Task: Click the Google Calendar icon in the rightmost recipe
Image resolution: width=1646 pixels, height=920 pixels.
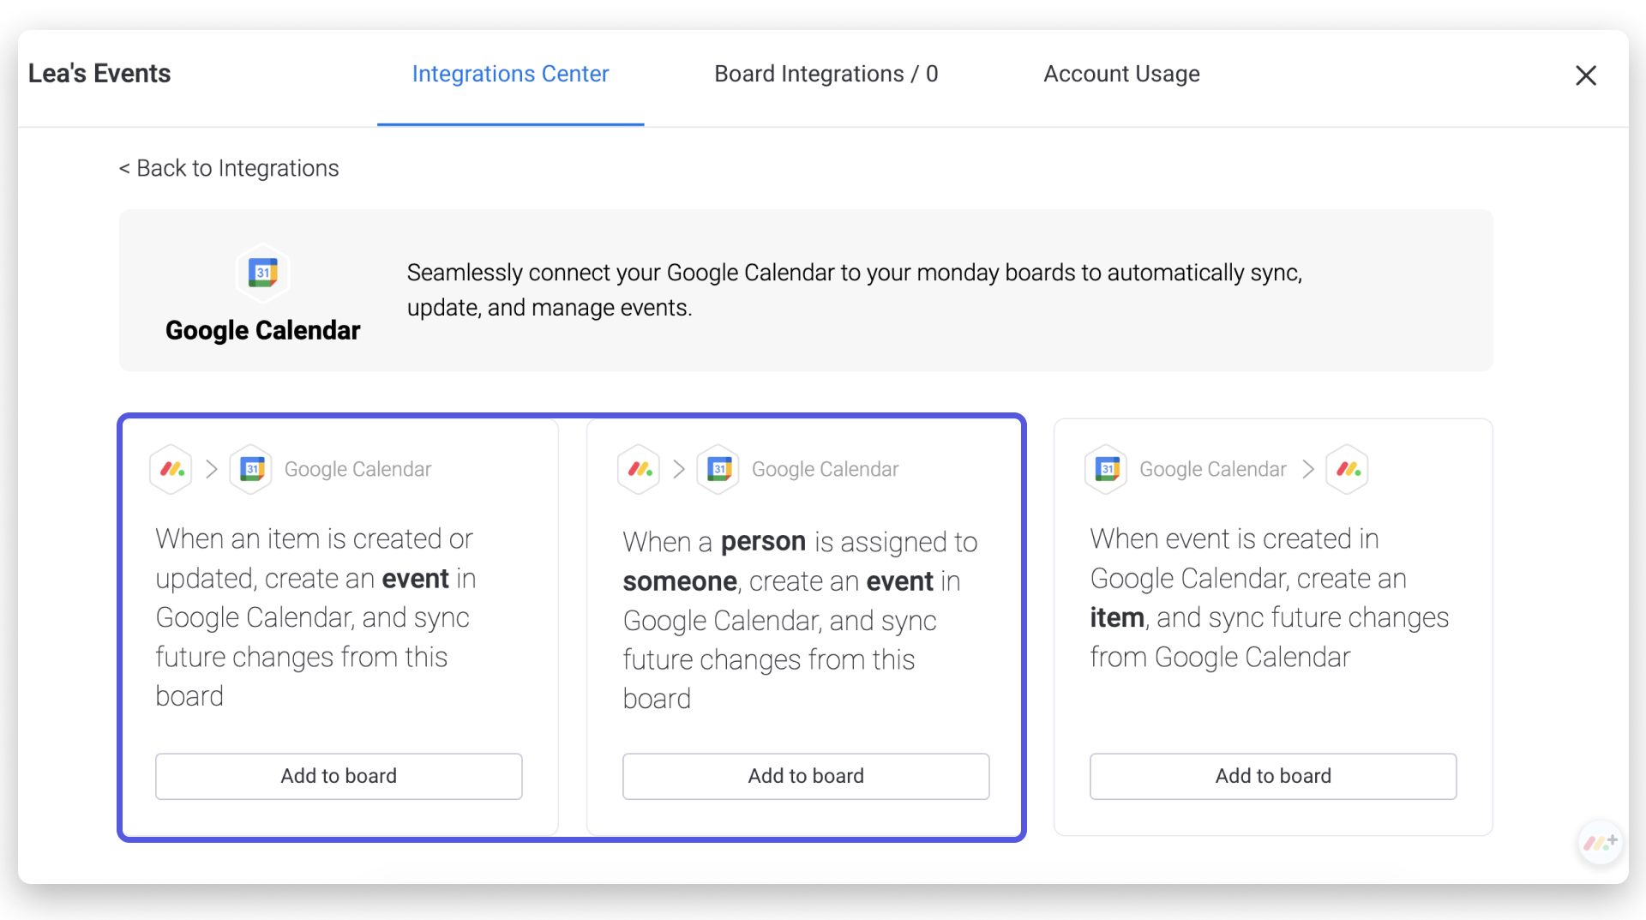Action: [x=1107, y=469]
